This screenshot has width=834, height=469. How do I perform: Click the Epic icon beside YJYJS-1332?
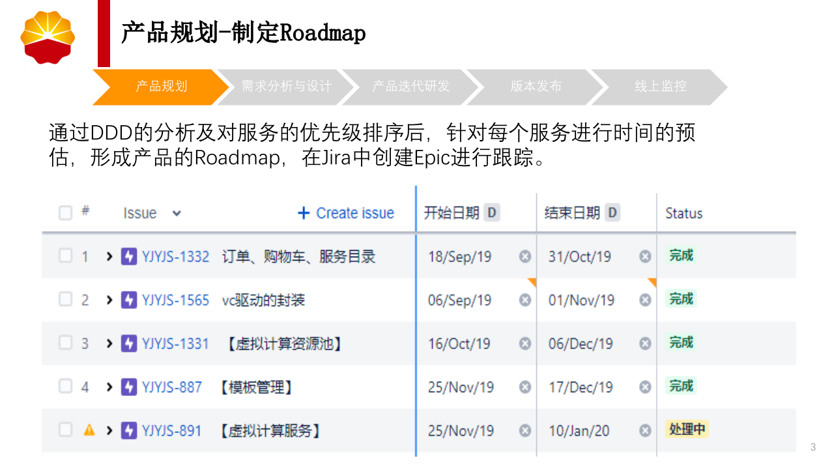tap(128, 256)
